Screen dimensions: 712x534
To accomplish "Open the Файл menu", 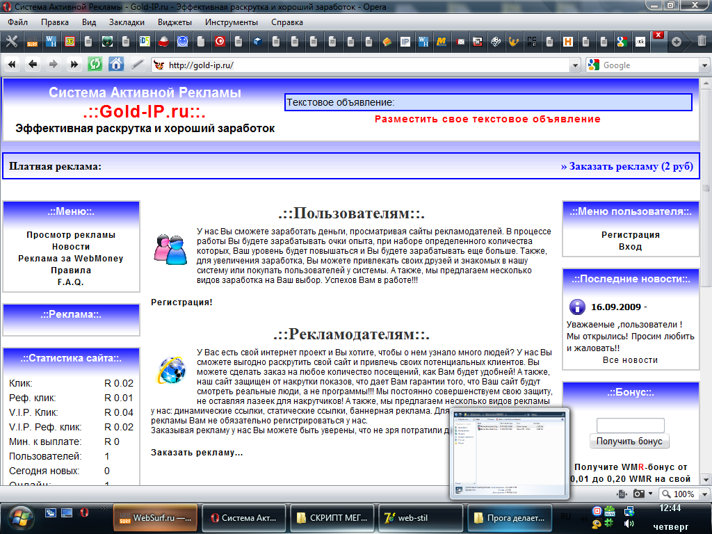I will [17, 22].
